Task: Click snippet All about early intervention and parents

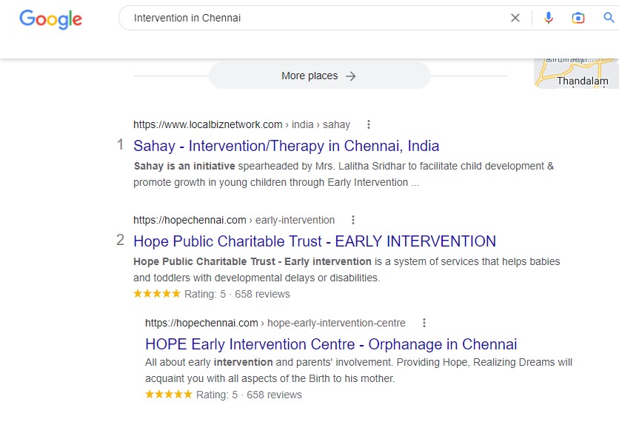Action: (358, 370)
